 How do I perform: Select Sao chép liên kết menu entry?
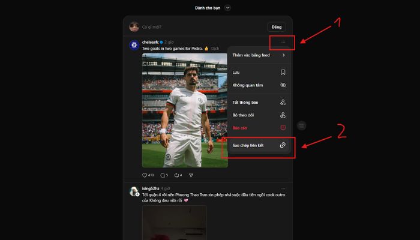(x=259, y=145)
